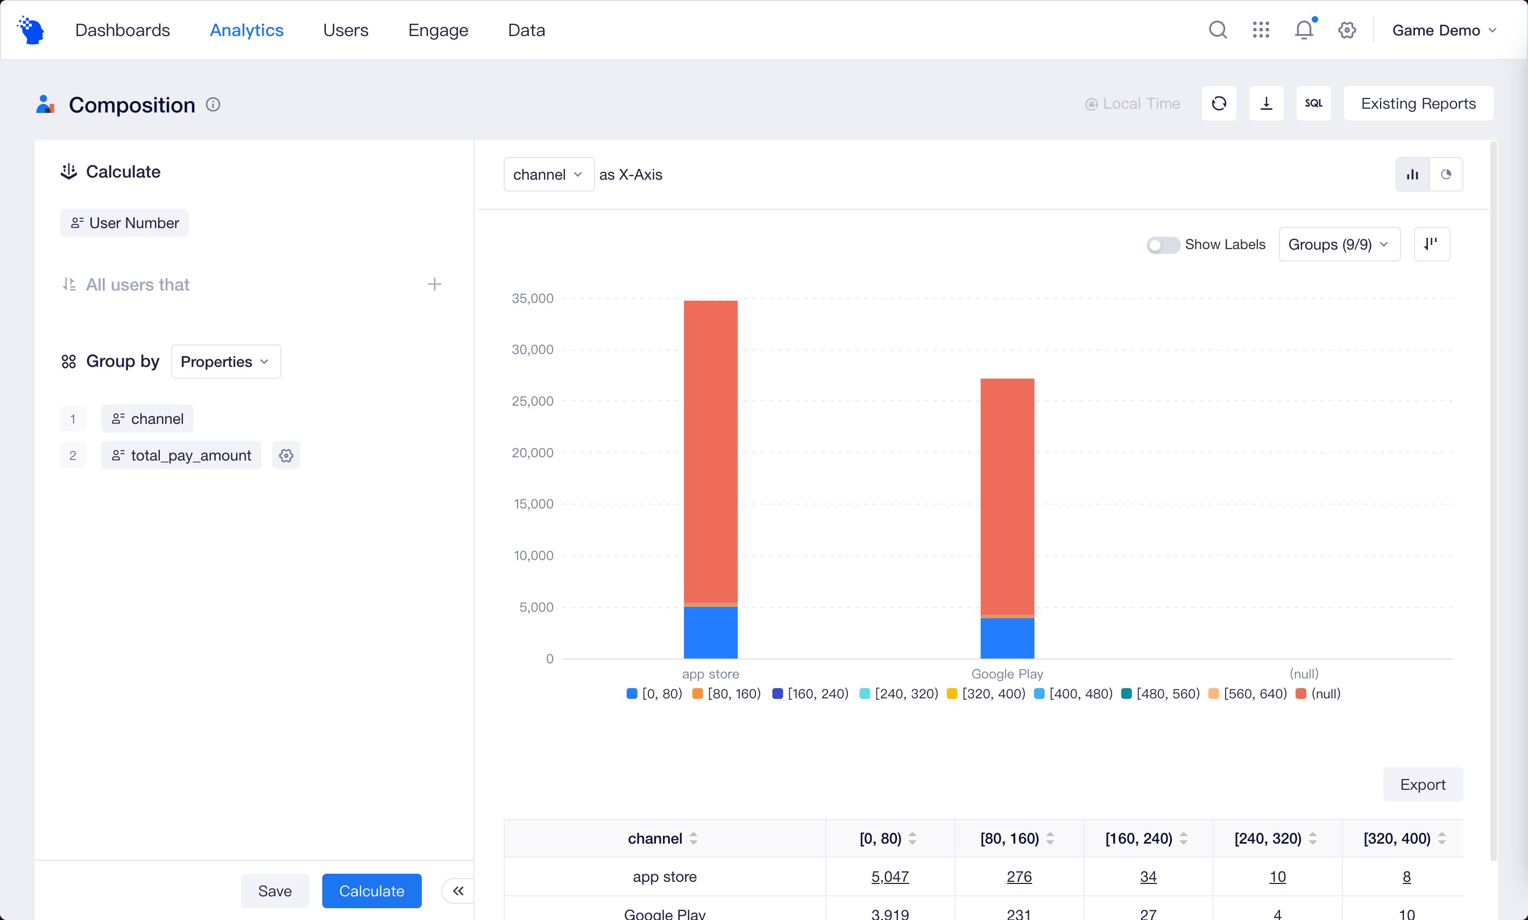
Task: Expand the Groups (9/9) dropdown
Action: point(1339,244)
